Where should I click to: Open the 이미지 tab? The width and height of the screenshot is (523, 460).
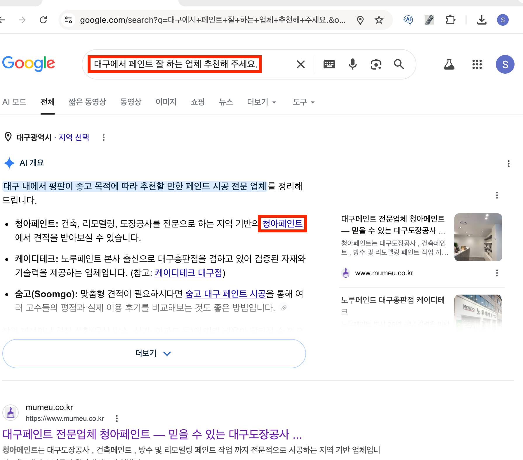(x=166, y=102)
